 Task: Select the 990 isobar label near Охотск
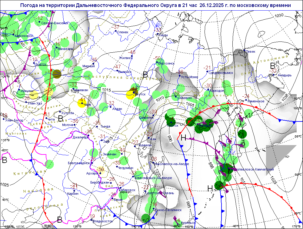(170, 138)
